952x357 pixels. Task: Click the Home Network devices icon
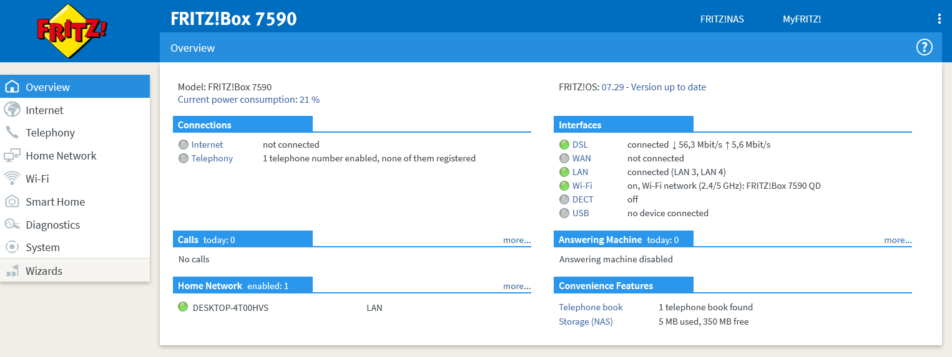12,156
